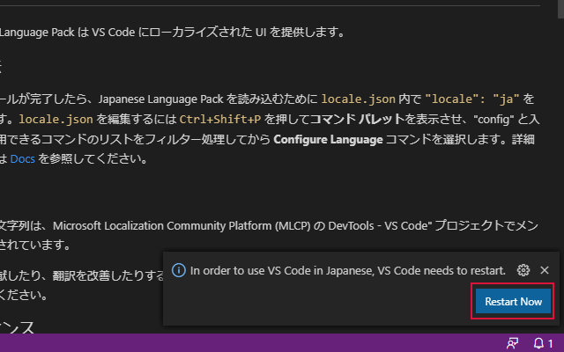564x352 pixels.
Task: Click the bold コマンド パレット text
Action: click(357, 119)
